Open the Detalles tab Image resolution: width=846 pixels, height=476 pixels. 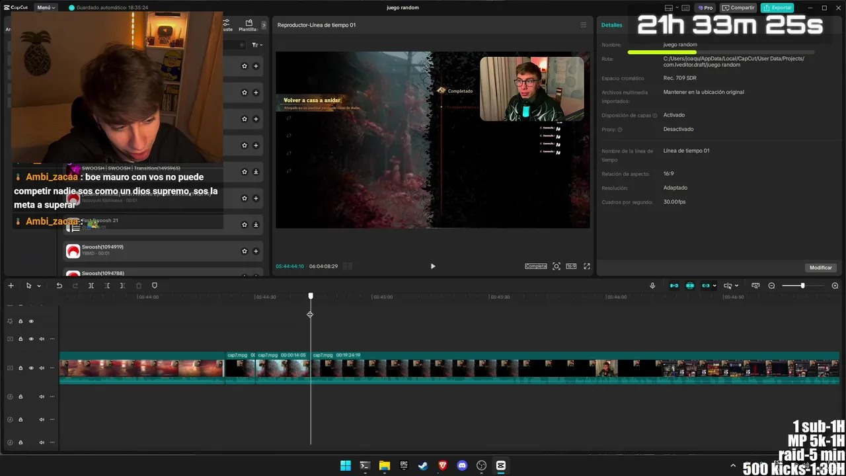611,25
